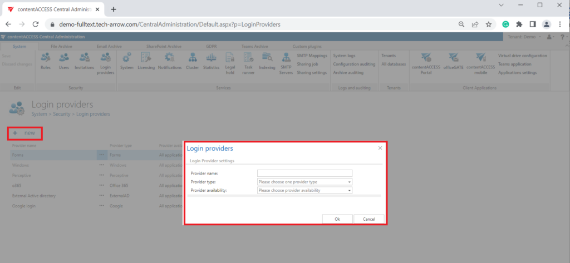Click the + new provider button
Screen dimensions: 570x263
coord(24,133)
